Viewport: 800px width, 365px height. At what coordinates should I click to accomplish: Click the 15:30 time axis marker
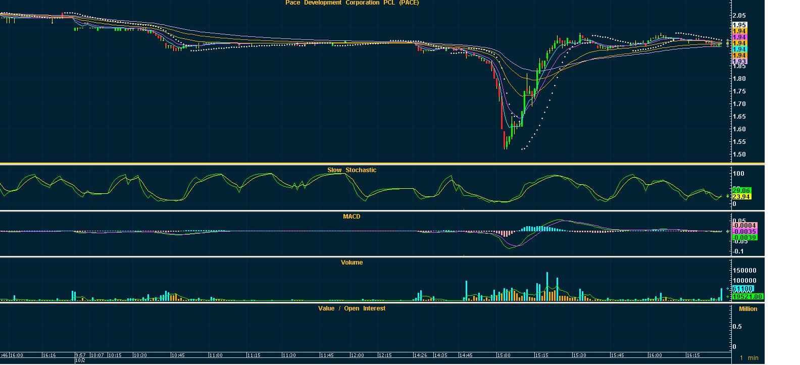[579, 355]
